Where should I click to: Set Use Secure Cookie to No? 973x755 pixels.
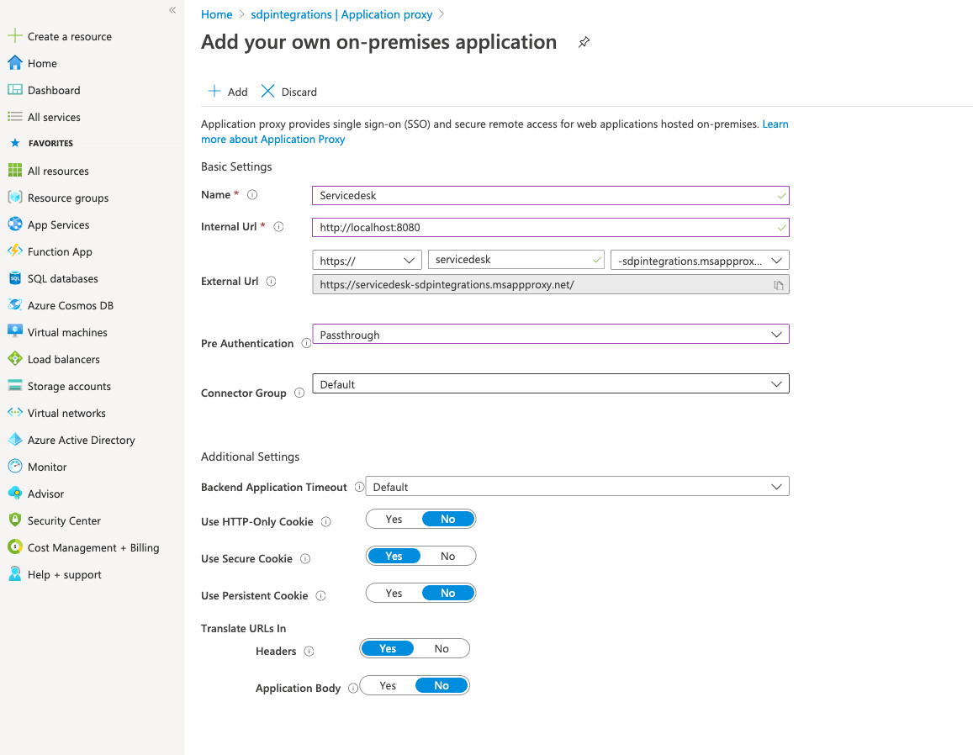tap(447, 557)
